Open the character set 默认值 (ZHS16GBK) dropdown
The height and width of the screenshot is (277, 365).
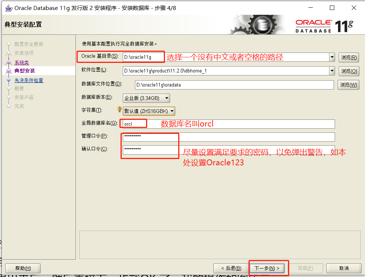(149, 111)
